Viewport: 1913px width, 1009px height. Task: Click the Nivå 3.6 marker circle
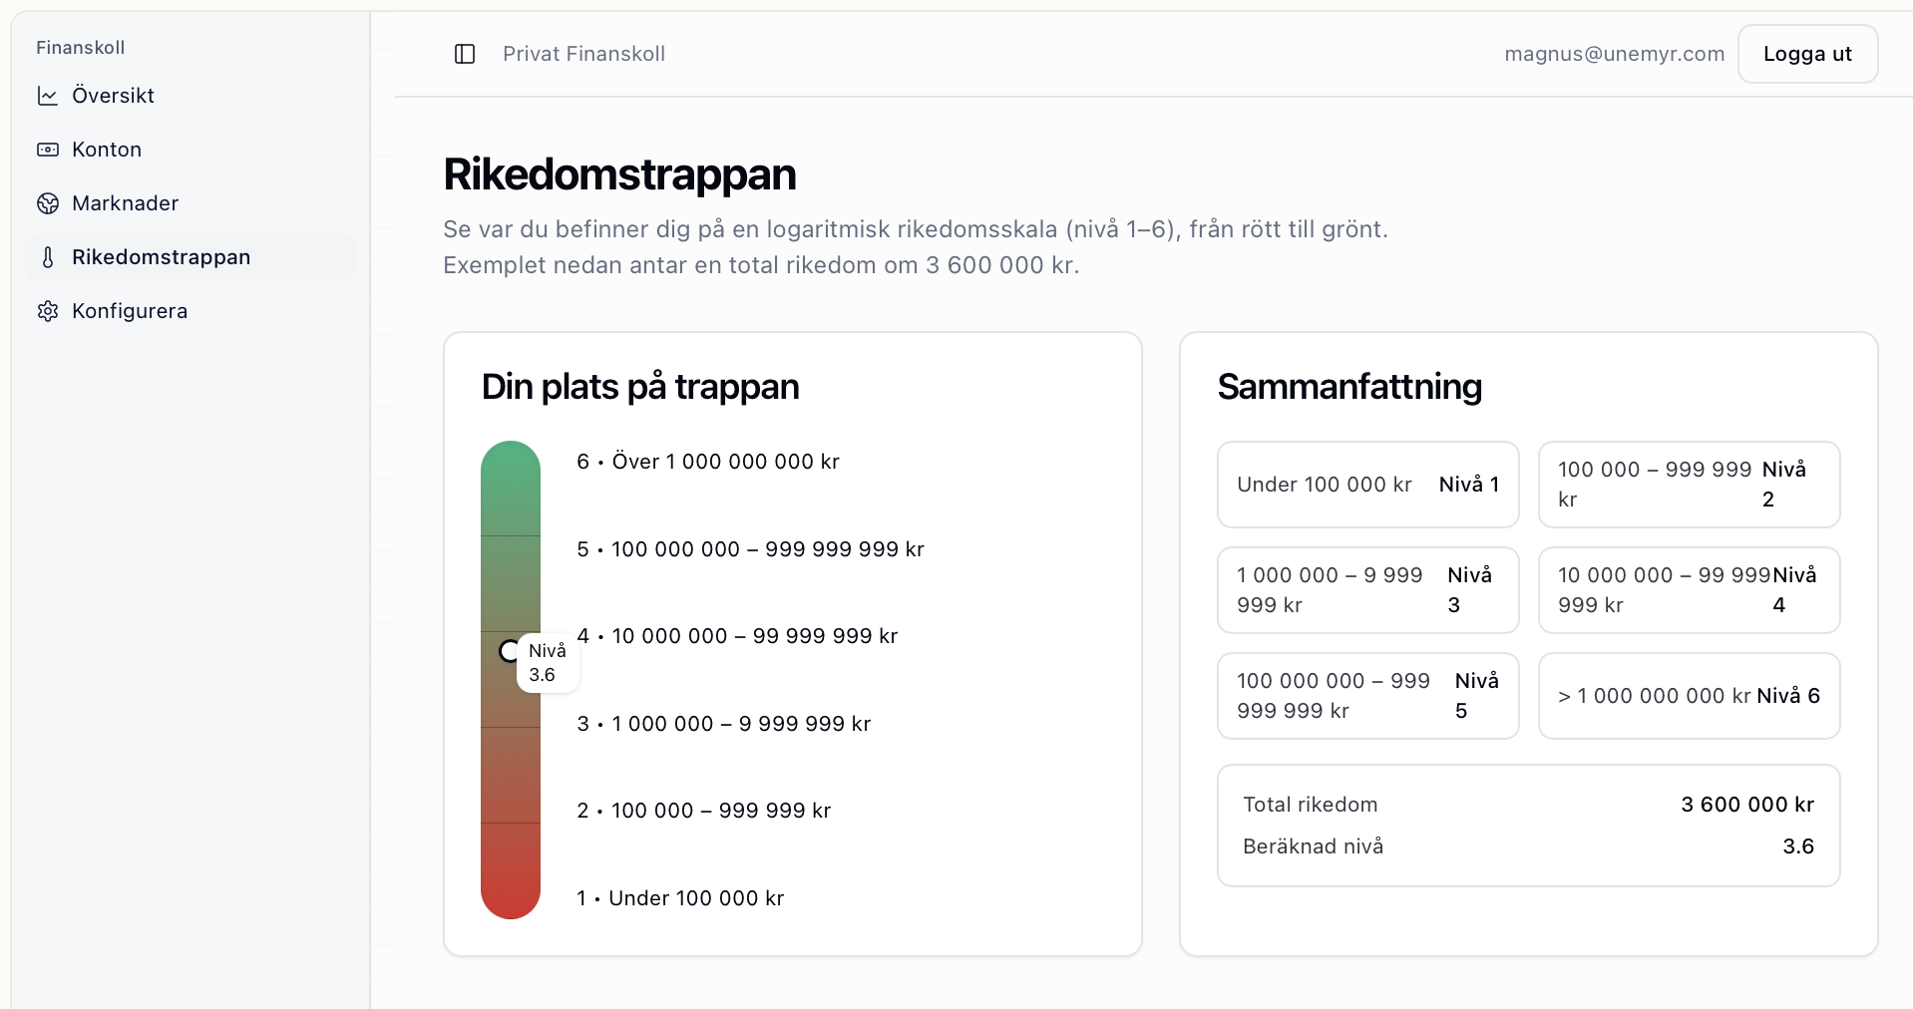(x=509, y=651)
